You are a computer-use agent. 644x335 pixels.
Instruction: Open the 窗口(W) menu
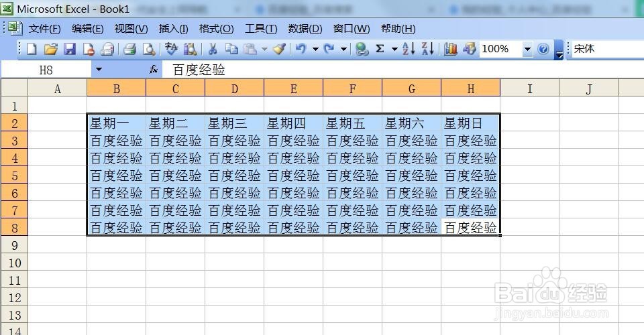pos(352,29)
